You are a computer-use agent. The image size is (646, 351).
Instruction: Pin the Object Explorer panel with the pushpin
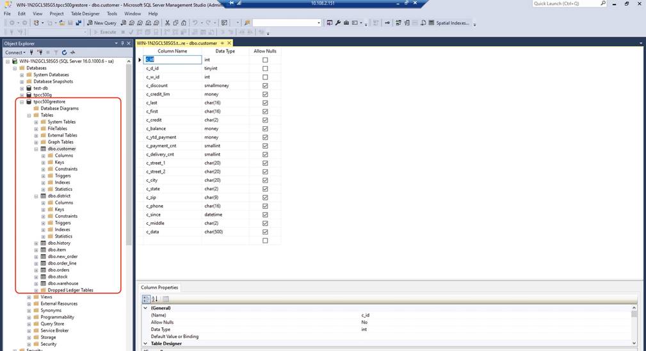(x=122, y=44)
